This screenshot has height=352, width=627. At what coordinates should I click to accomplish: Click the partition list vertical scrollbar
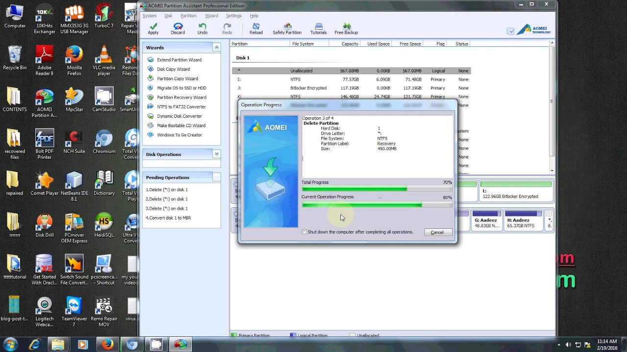pos(552,107)
